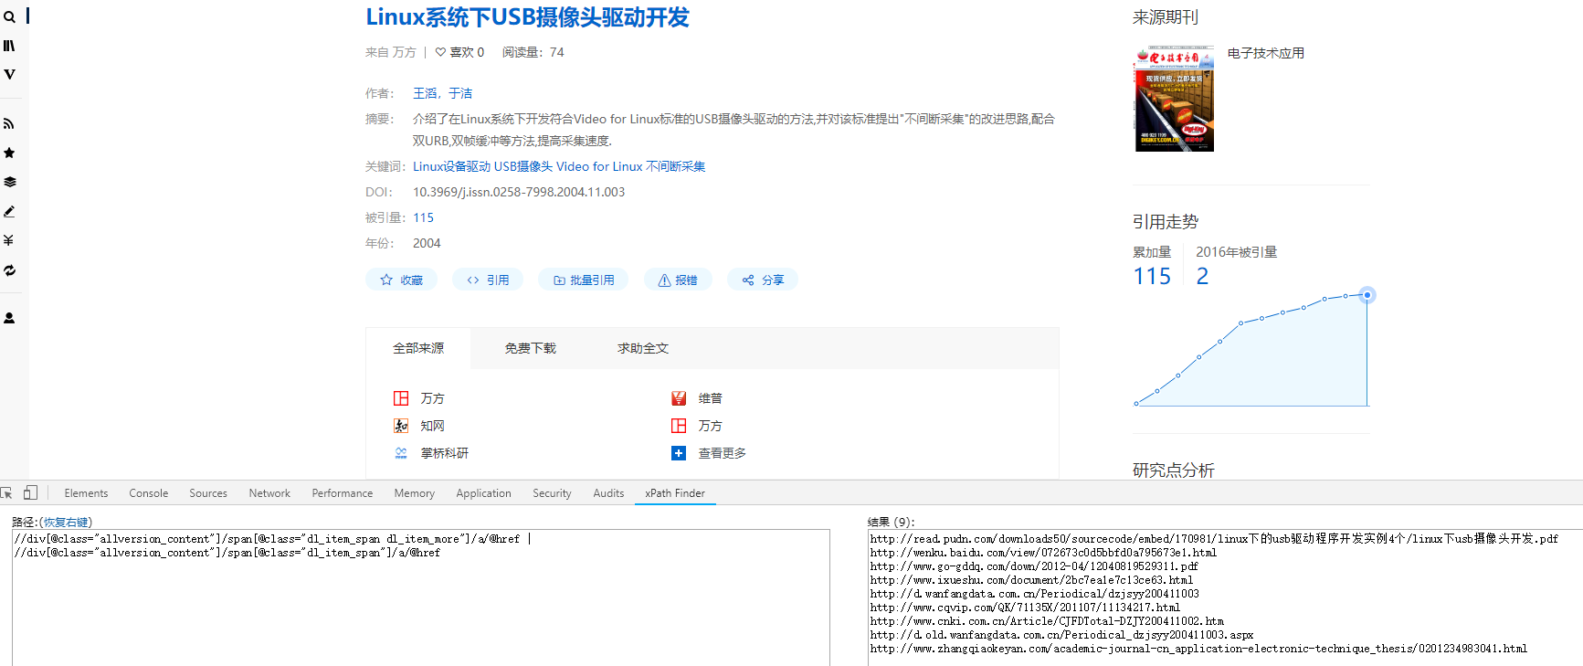1583x666 pixels.
Task: Open the Memory tab in DevTools
Action: [415, 493]
